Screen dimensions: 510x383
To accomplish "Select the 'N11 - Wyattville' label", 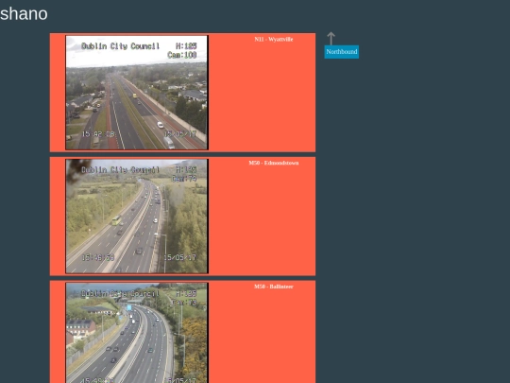I will click(x=274, y=39).
